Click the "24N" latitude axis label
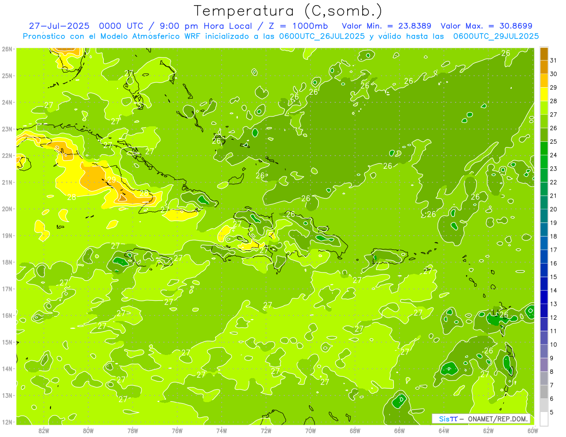This screenshot has height=437, width=566. [7, 102]
